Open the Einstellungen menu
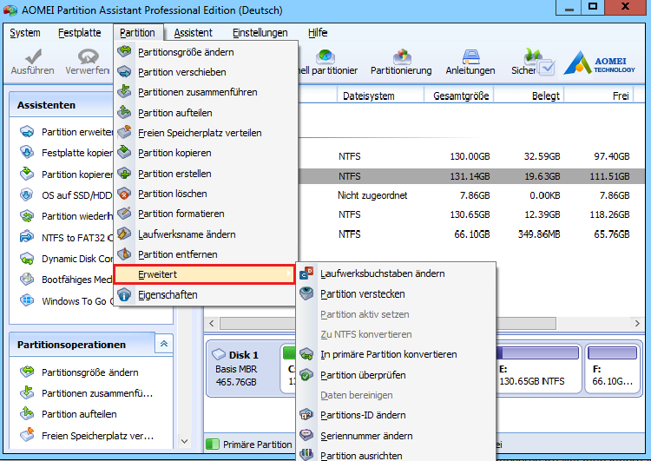 click(x=260, y=32)
